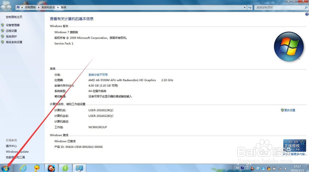Image resolution: width=309 pixels, height=172 pixels.
Task: Click the Forward navigation arrow
Action: pyautogui.click(x=9, y=7)
